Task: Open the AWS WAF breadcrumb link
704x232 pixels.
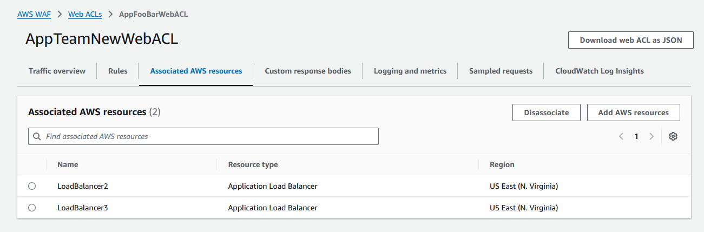Action: point(34,14)
